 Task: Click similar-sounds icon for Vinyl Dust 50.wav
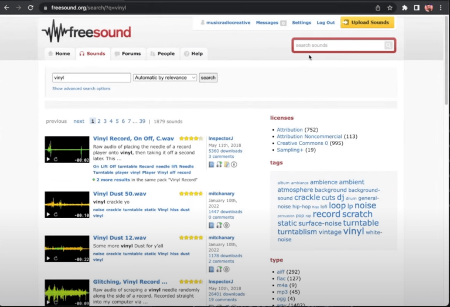(x=219, y=225)
